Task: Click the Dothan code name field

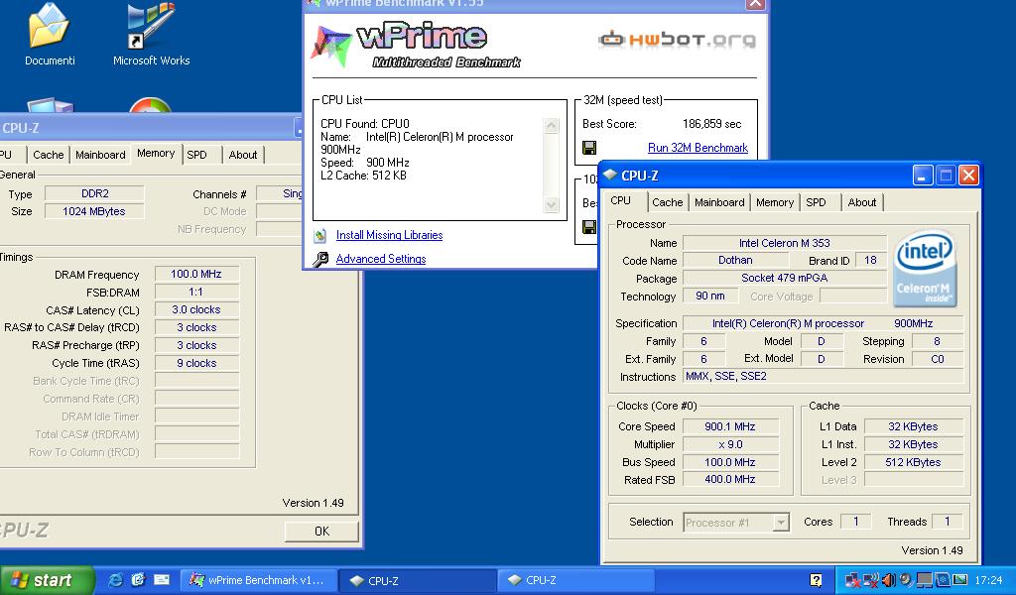Action: (x=735, y=260)
